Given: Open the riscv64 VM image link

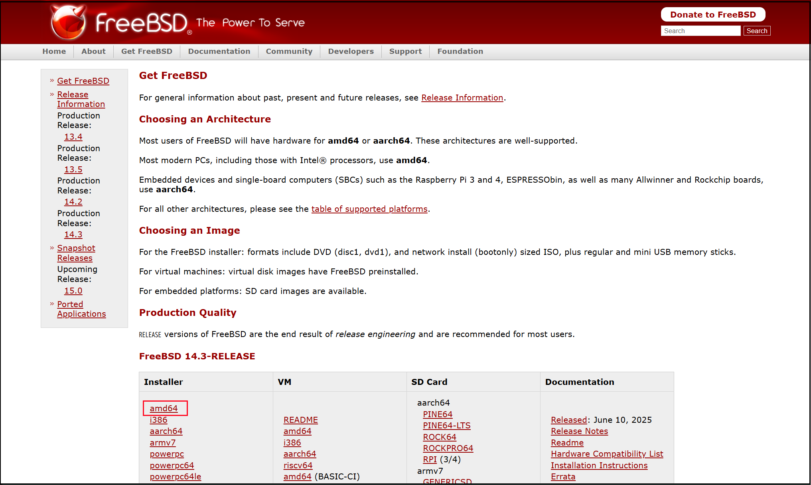Looking at the screenshot, I should pos(298,465).
